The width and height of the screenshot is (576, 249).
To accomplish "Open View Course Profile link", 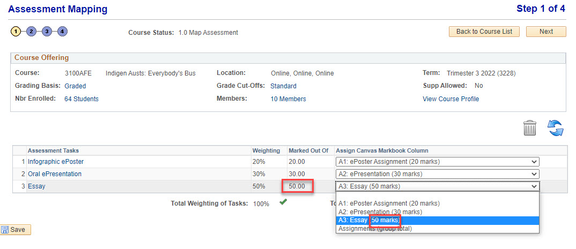I will [x=451, y=99].
